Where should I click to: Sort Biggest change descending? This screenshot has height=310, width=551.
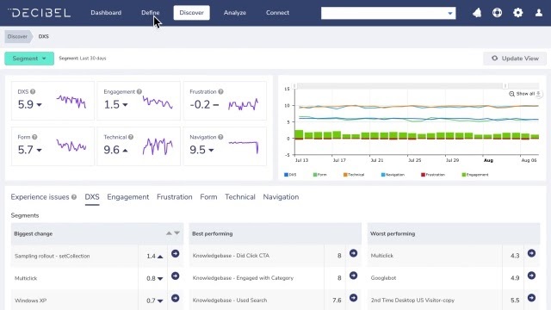click(x=176, y=233)
